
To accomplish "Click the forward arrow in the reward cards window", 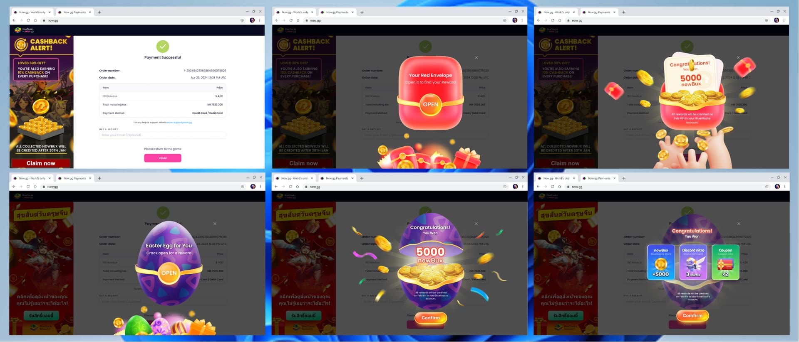I will click(546, 187).
